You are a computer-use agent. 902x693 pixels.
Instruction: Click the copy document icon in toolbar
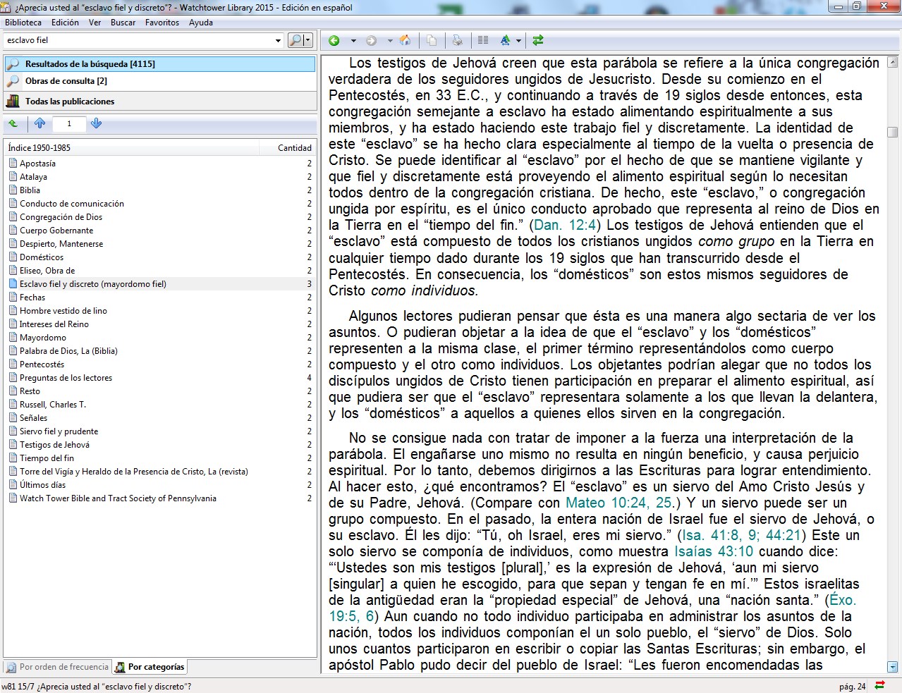coord(432,41)
